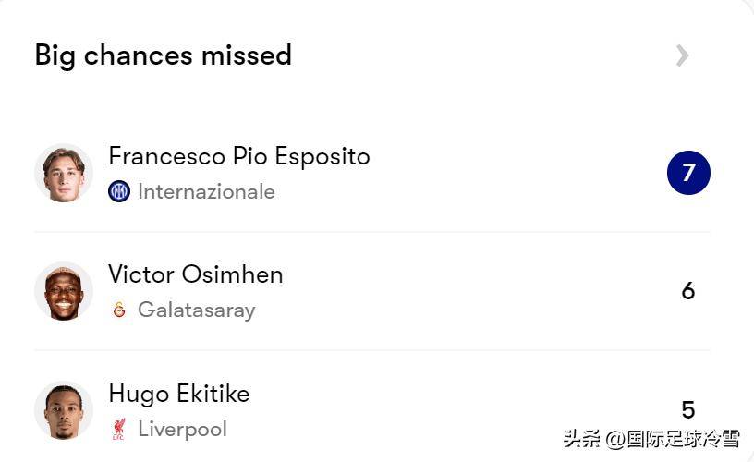Click Osimhen's value of 6

(688, 291)
